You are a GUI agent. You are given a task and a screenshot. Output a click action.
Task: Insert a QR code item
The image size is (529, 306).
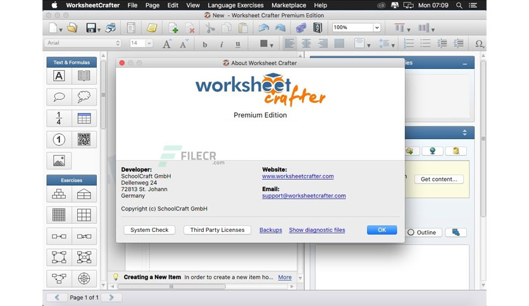tap(84, 140)
